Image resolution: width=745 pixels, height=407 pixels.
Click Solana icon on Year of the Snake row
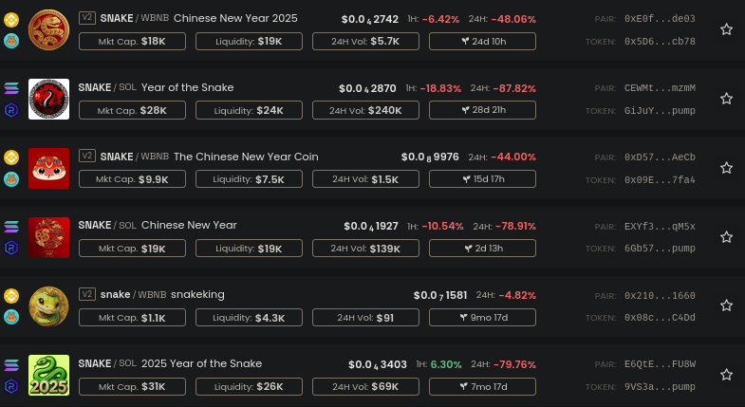tap(11, 88)
